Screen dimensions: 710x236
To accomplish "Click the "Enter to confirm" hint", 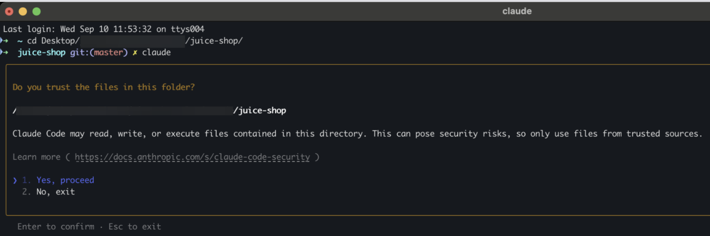I will pos(55,227).
